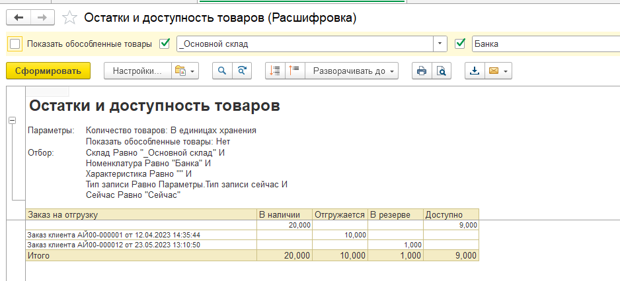620x281 pixels.
Task: Expand all groups icon
Action: pyautogui.click(x=295, y=71)
